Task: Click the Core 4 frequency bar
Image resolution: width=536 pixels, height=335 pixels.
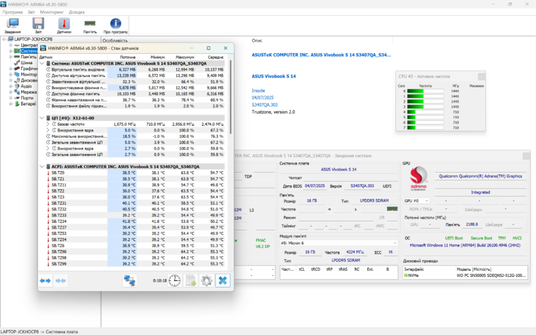Action: [425, 112]
